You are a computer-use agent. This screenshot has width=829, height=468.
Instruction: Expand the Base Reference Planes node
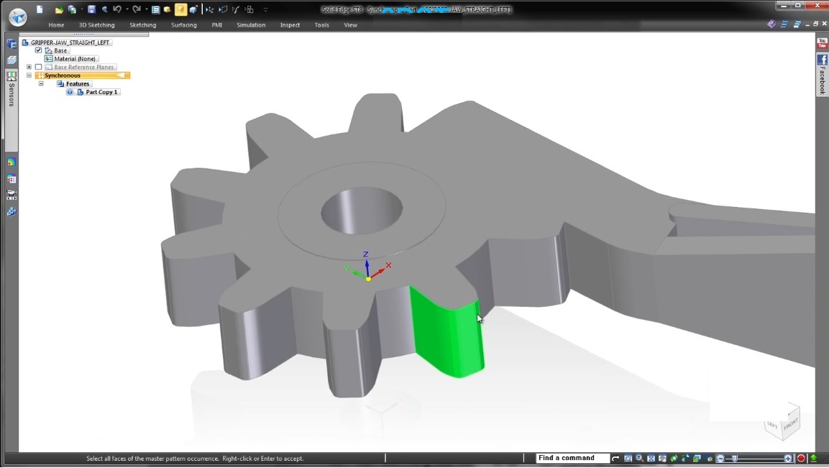click(x=29, y=67)
